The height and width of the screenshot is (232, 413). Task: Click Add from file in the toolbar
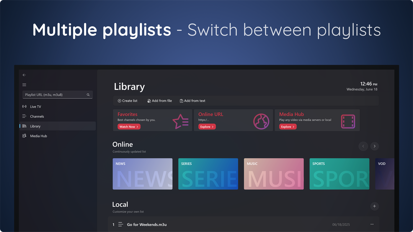(x=159, y=101)
